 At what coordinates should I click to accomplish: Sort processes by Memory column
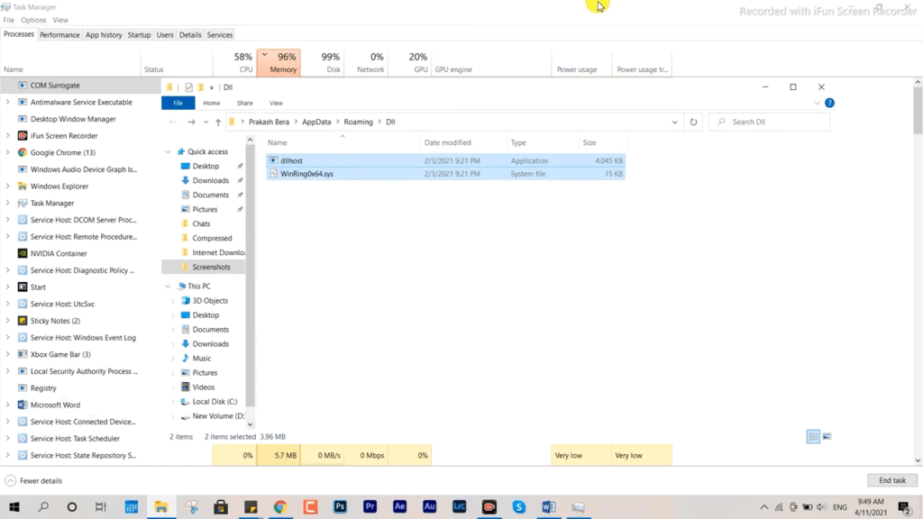[279, 62]
